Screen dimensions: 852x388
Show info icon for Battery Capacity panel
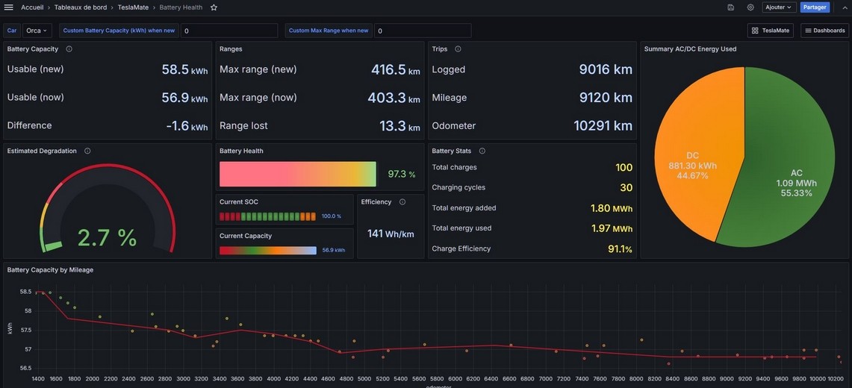click(x=69, y=48)
